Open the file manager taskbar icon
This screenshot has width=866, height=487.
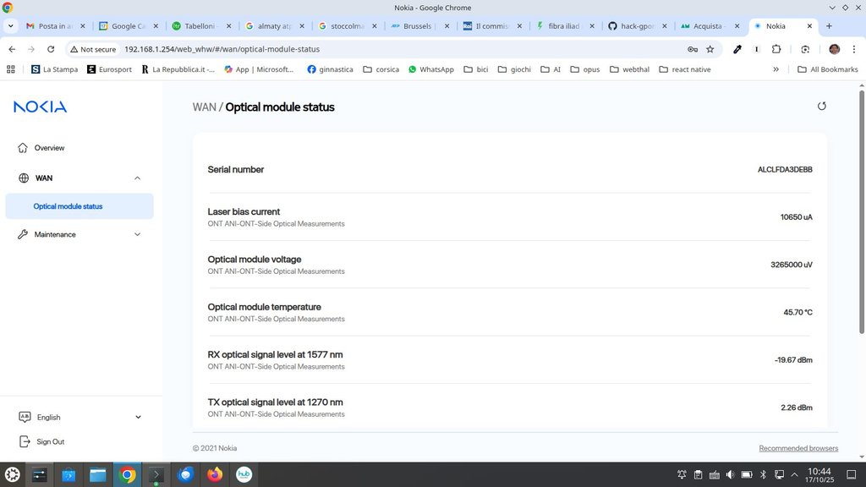[x=98, y=474]
